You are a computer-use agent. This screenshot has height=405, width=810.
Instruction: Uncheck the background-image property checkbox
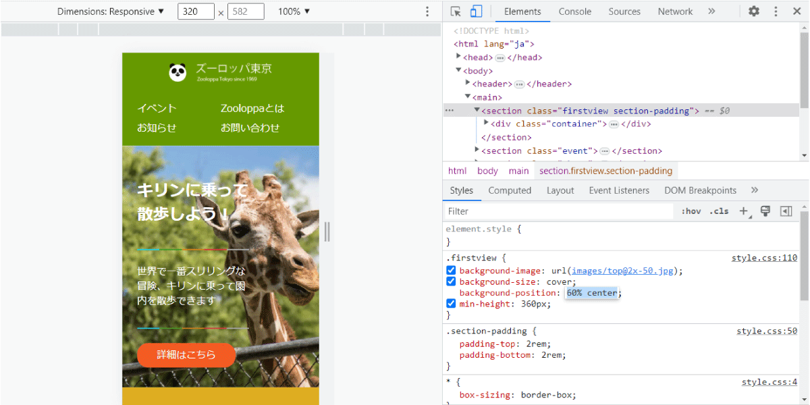pyautogui.click(x=451, y=271)
